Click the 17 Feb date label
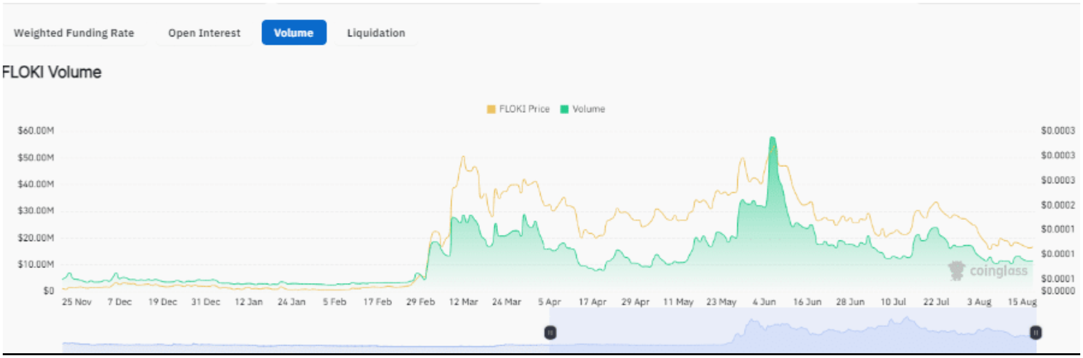This screenshot has width=1083, height=358. 378,302
